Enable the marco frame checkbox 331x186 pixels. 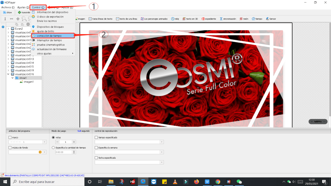pos(10,138)
